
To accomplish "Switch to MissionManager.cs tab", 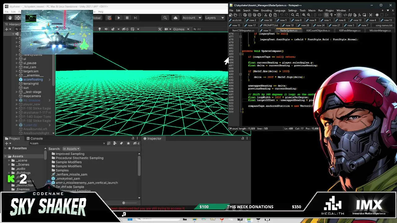I will [x=380, y=31].
